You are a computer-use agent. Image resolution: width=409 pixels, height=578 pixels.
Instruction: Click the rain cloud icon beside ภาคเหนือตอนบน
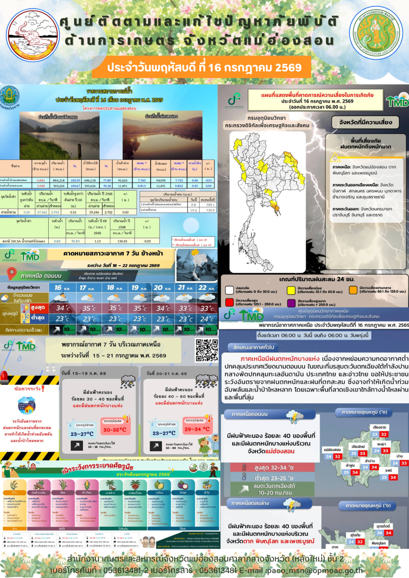(x=294, y=417)
